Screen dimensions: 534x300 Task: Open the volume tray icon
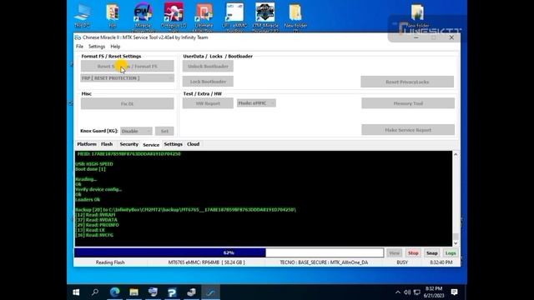click(407, 292)
